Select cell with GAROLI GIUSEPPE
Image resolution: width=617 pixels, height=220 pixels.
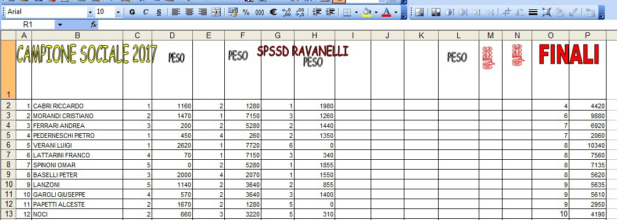click(77, 195)
